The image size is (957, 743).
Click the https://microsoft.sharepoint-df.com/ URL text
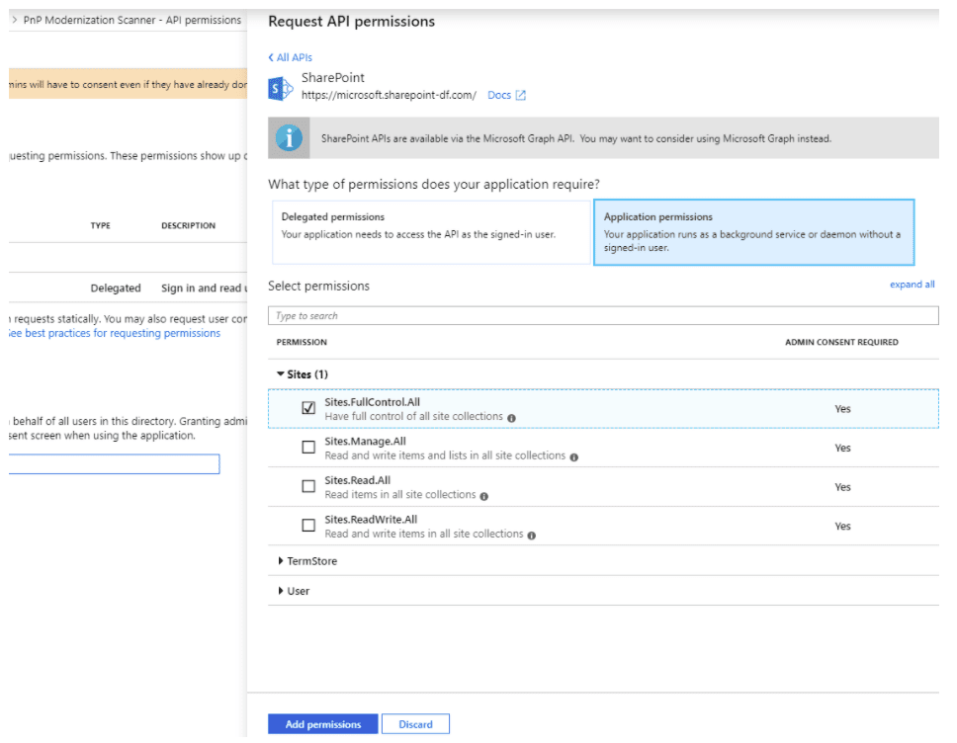389,95
